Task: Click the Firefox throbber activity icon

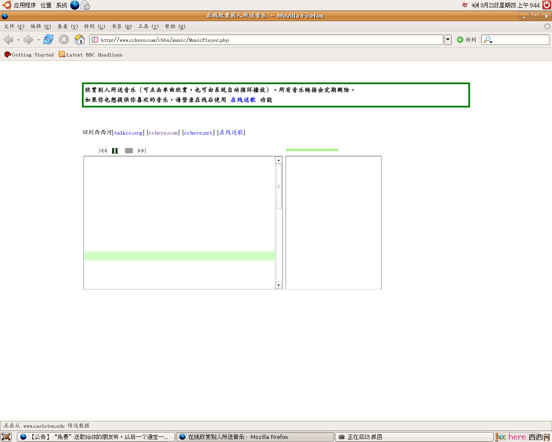Action: 547,26
